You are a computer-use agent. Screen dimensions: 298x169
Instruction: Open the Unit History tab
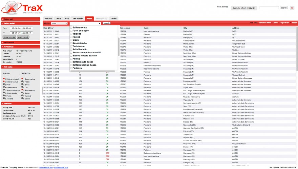click(78, 19)
